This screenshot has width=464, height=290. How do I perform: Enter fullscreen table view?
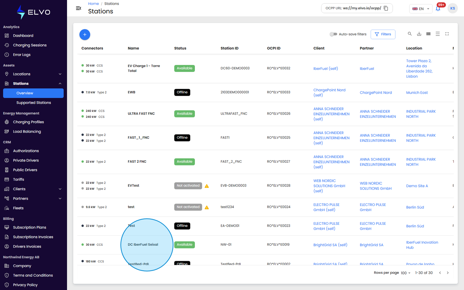coord(447,34)
